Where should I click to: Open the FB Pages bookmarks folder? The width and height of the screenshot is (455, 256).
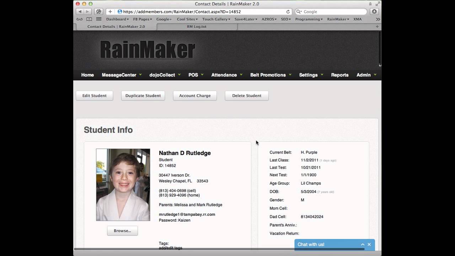click(143, 19)
